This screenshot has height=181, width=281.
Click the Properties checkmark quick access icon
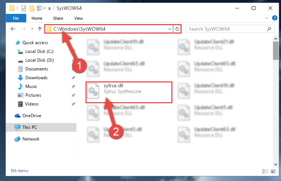click(x=24, y=8)
